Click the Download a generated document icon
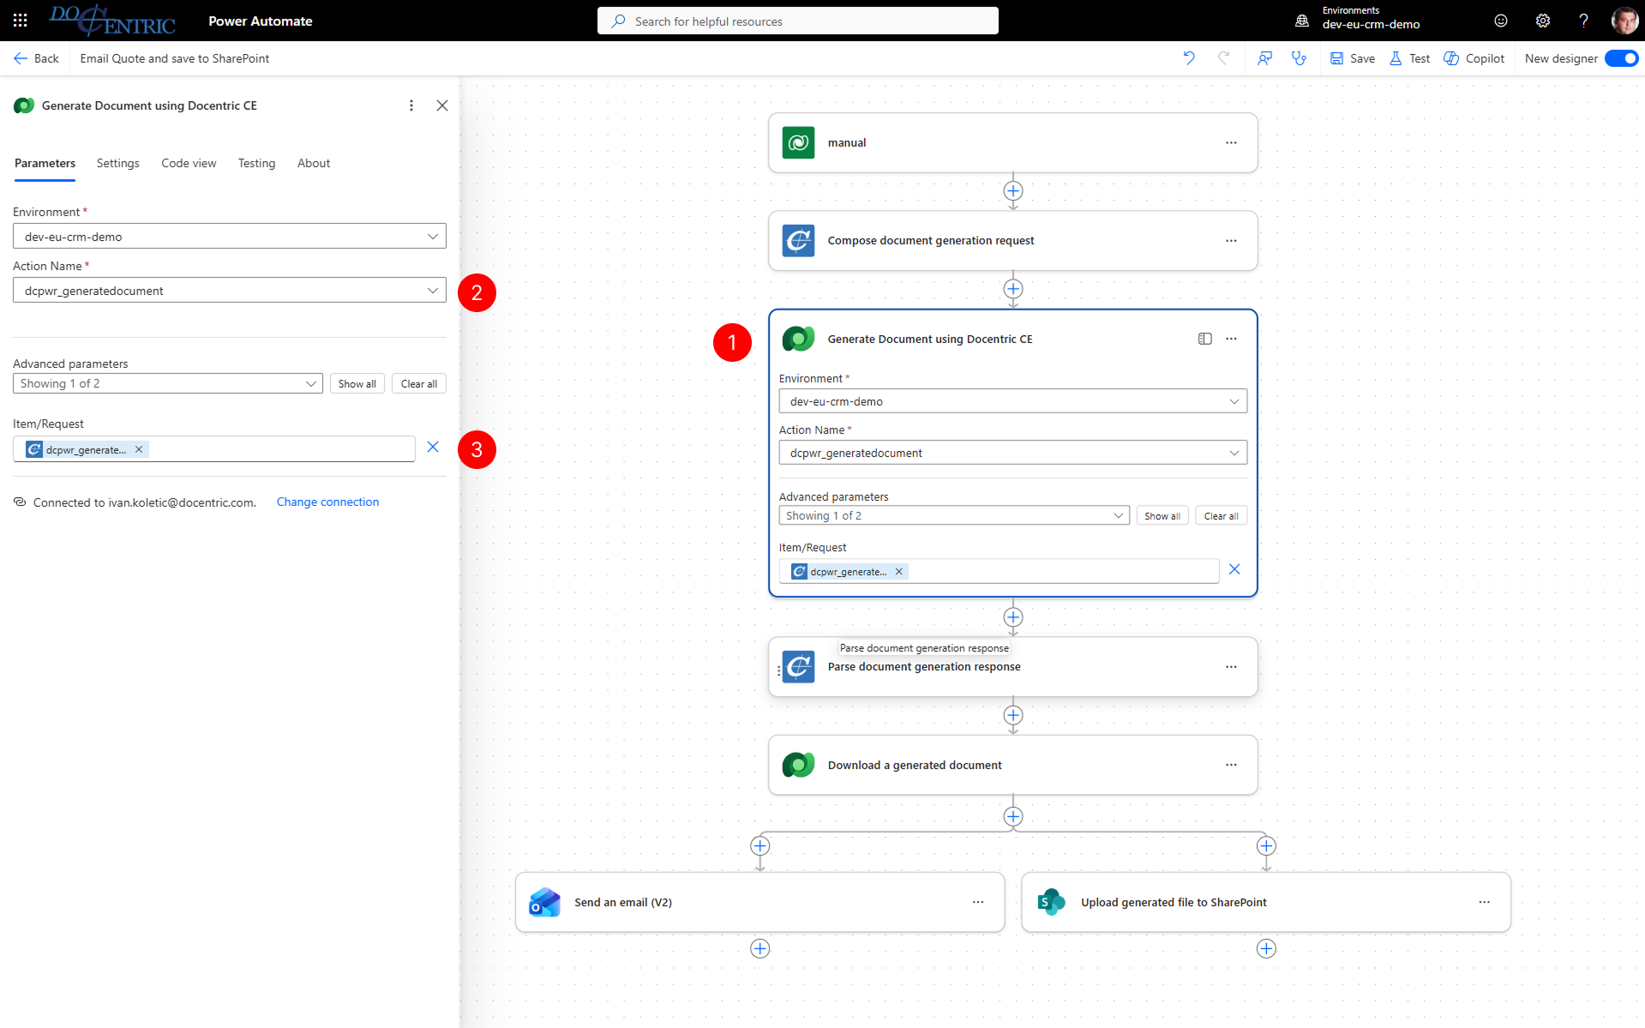The image size is (1645, 1028). click(x=799, y=765)
